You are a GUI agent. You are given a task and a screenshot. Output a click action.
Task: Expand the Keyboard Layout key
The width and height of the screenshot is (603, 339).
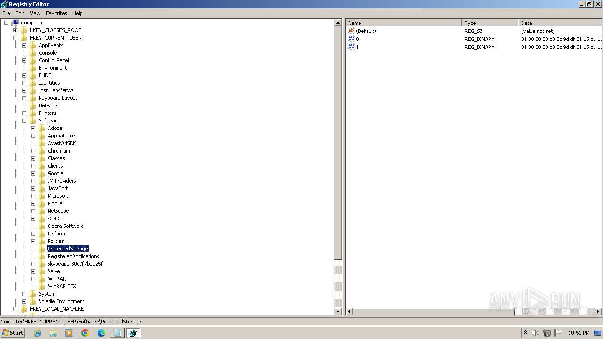tap(24, 98)
